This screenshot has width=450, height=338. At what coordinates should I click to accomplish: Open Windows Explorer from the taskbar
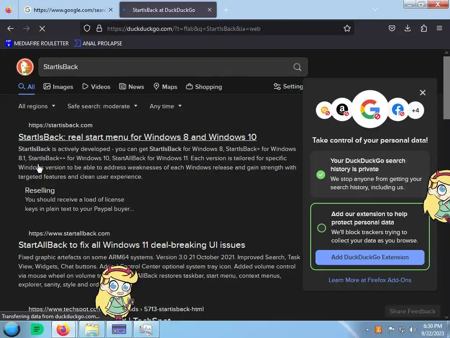click(92, 329)
